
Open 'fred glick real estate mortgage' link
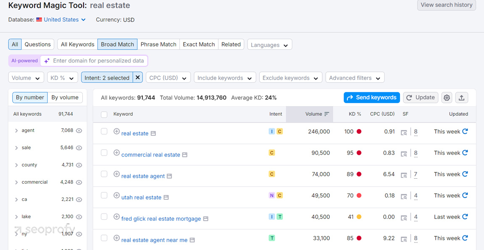click(161, 219)
